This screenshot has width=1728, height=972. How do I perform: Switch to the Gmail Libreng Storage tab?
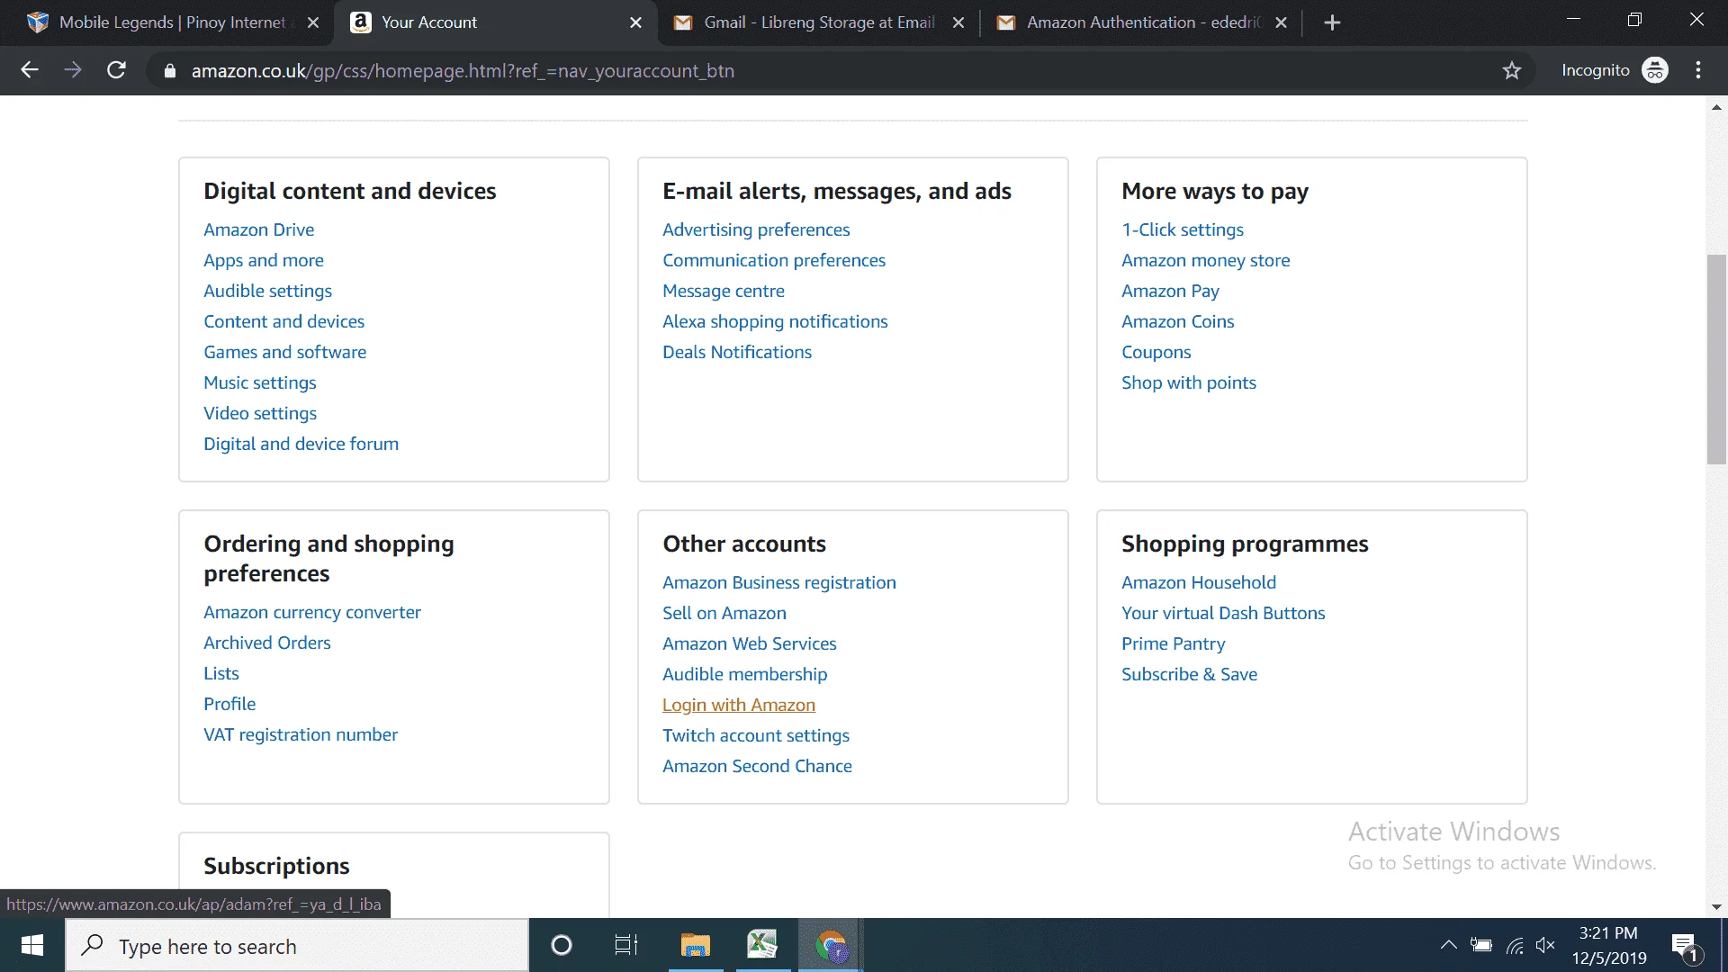coord(819,22)
